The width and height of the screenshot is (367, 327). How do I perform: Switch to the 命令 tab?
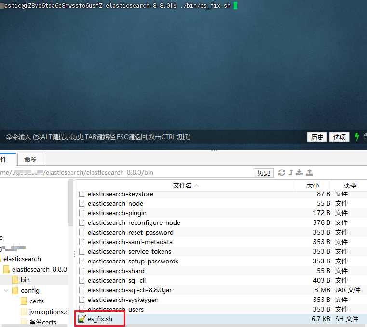32,159
